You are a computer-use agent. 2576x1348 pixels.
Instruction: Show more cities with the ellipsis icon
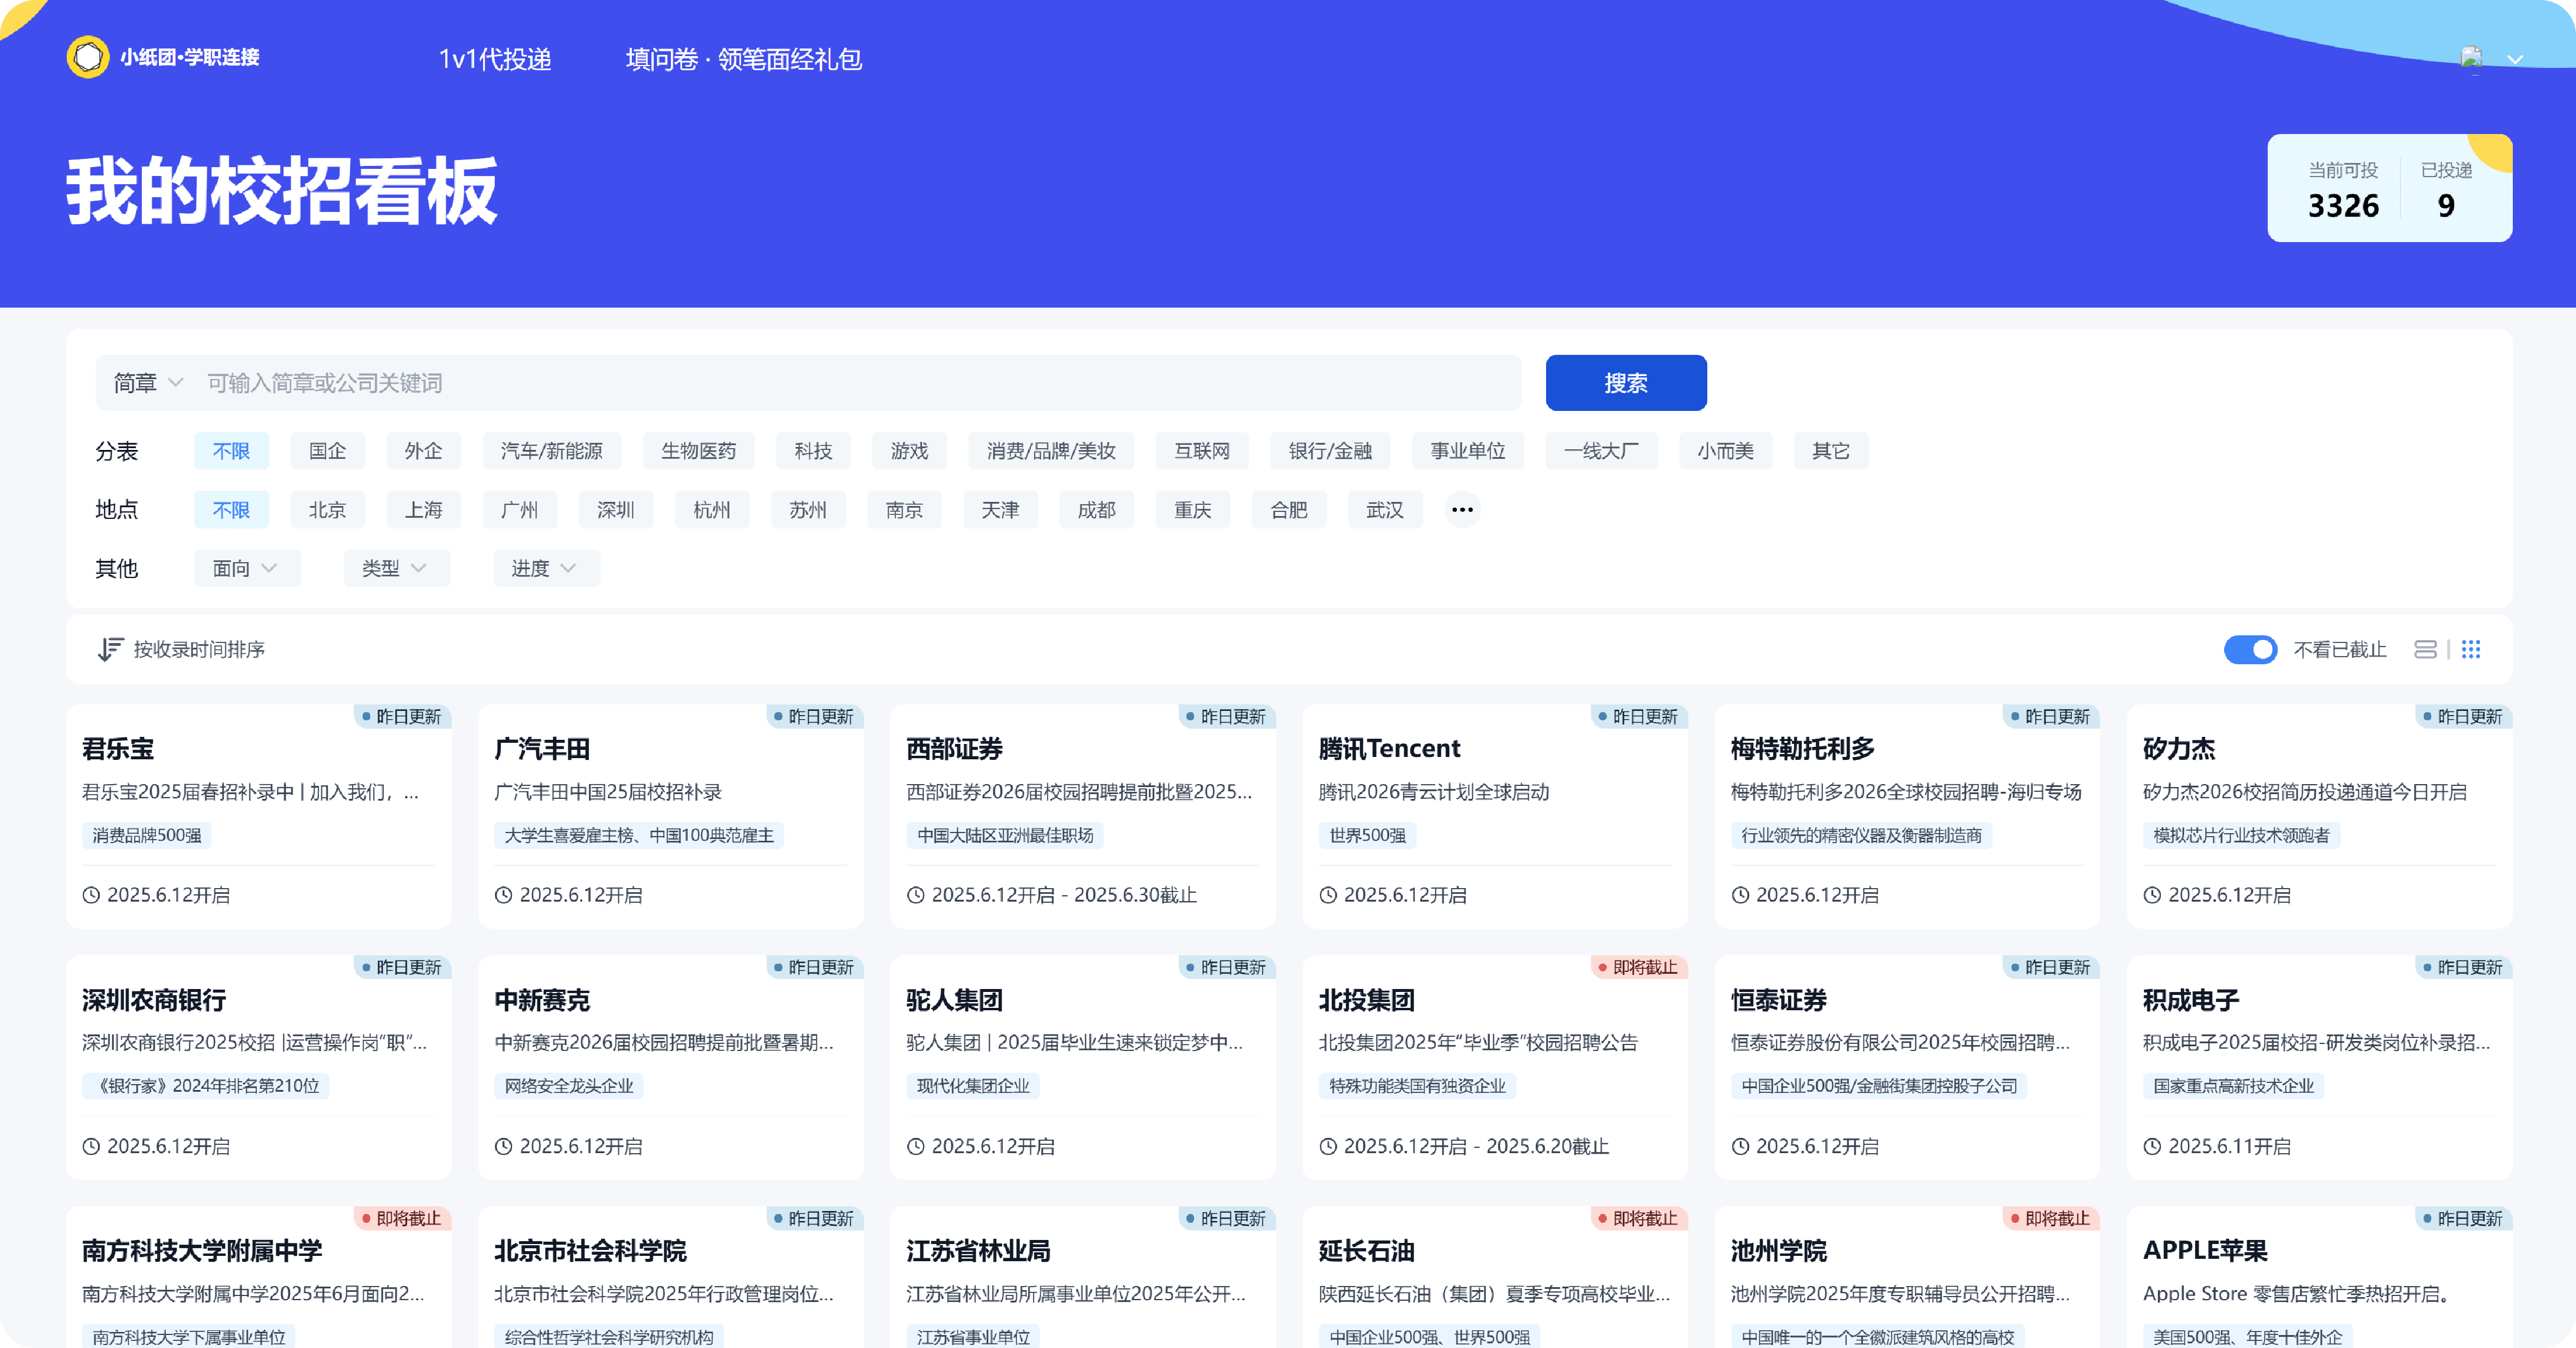click(1462, 510)
